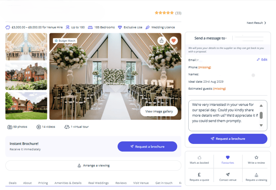The height and width of the screenshot is (190, 276).
Task: Open the Amenities & Details tab
Action: 68,183
